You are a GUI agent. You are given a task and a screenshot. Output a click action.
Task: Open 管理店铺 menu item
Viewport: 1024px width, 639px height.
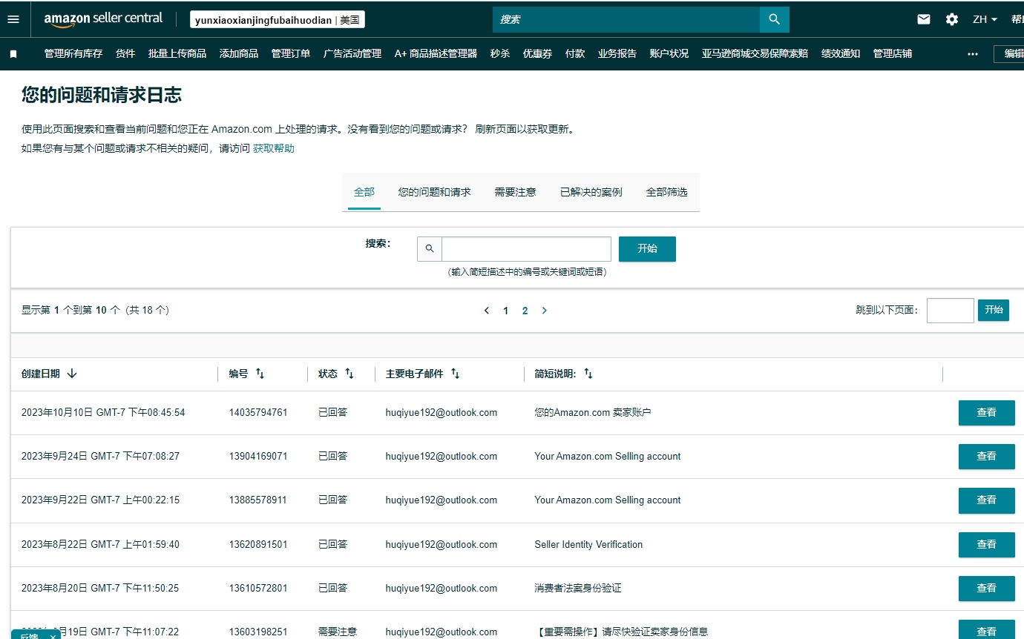893,53
